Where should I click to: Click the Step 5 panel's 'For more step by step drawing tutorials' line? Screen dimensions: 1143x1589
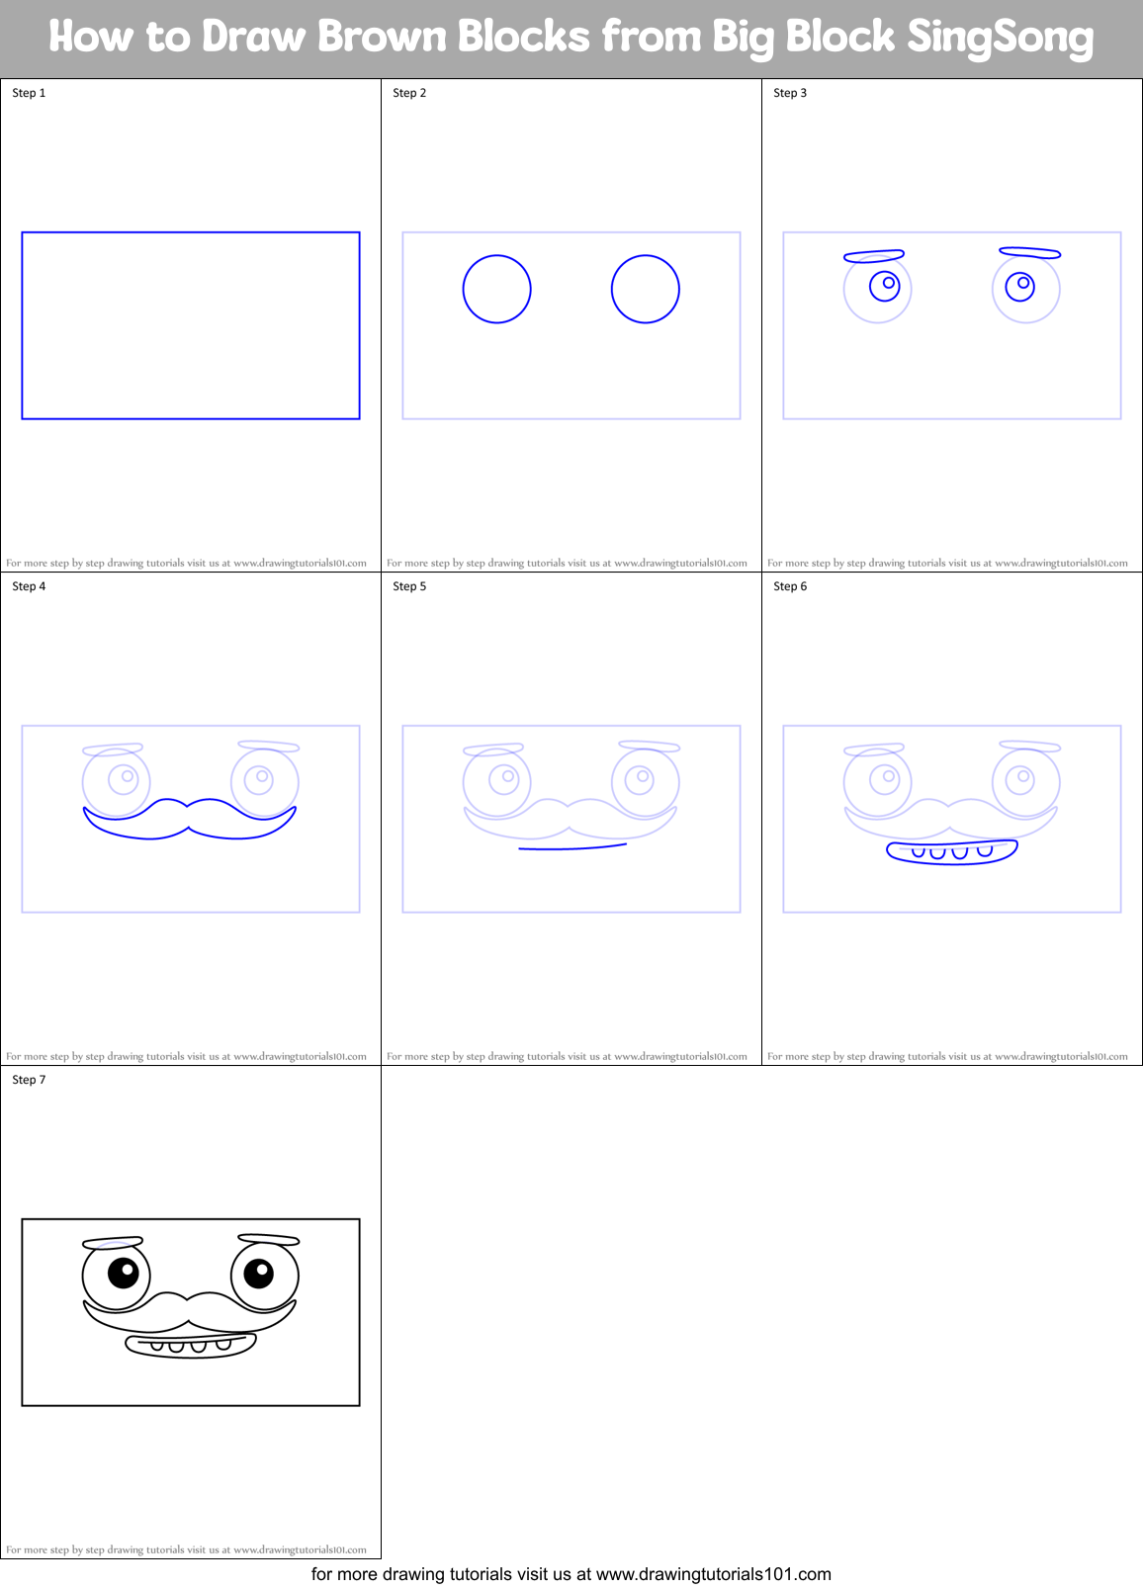(567, 1056)
